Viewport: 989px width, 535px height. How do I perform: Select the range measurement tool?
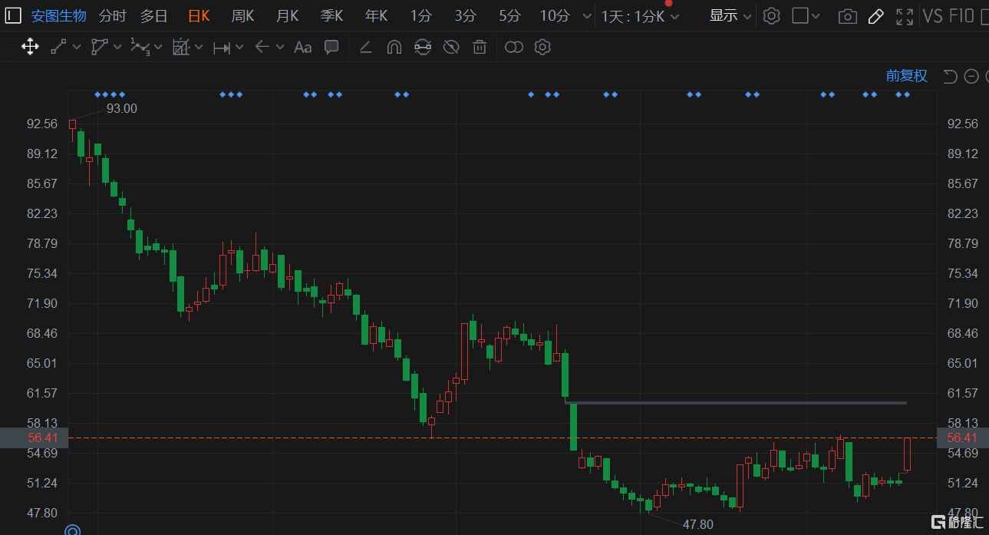[222, 48]
